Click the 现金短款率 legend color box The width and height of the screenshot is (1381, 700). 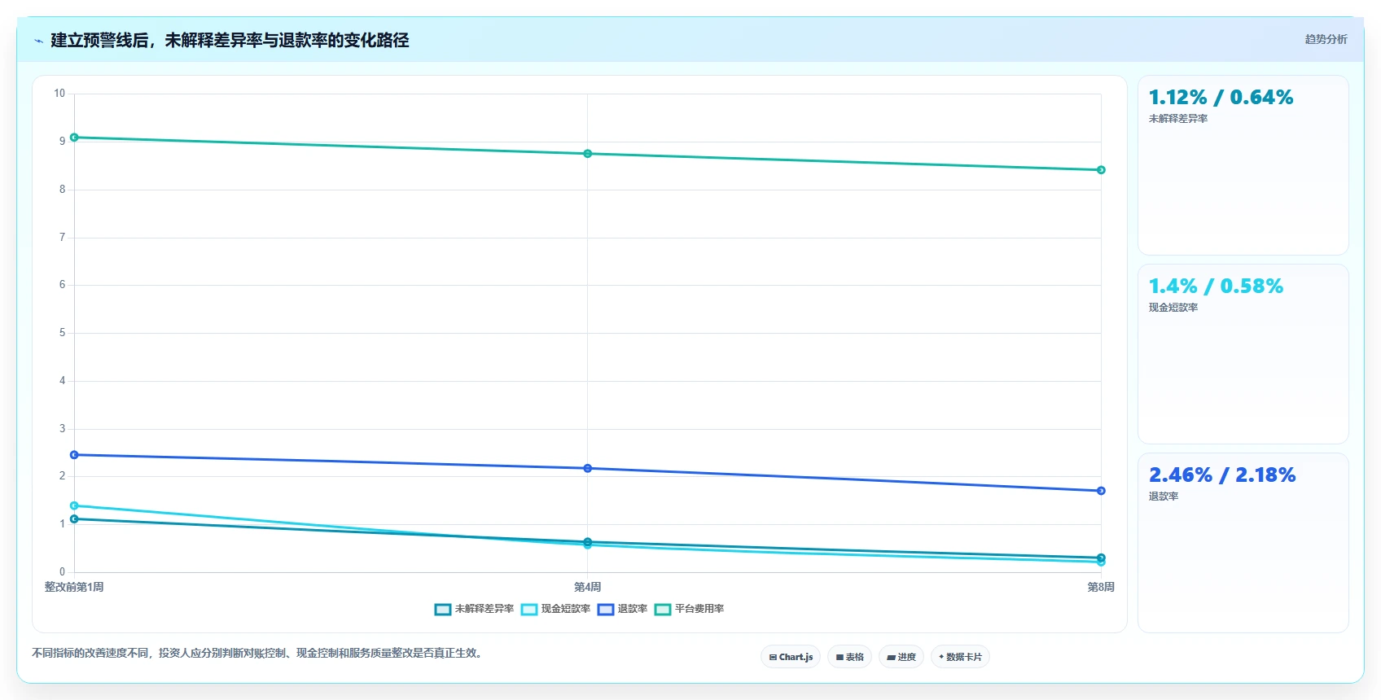[x=529, y=610]
